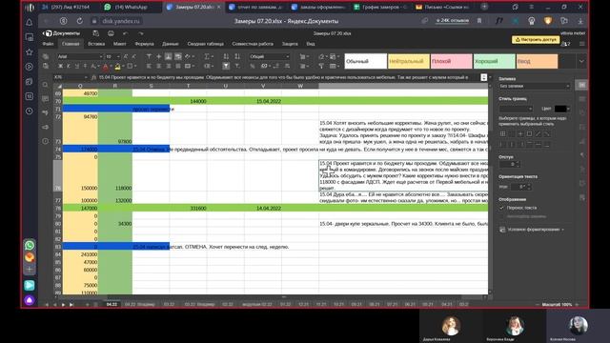Image resolution: width=610 pixels, height=343 pixels.
Task: Apply the Нейтральный cell style
Action: pos(409,61)
